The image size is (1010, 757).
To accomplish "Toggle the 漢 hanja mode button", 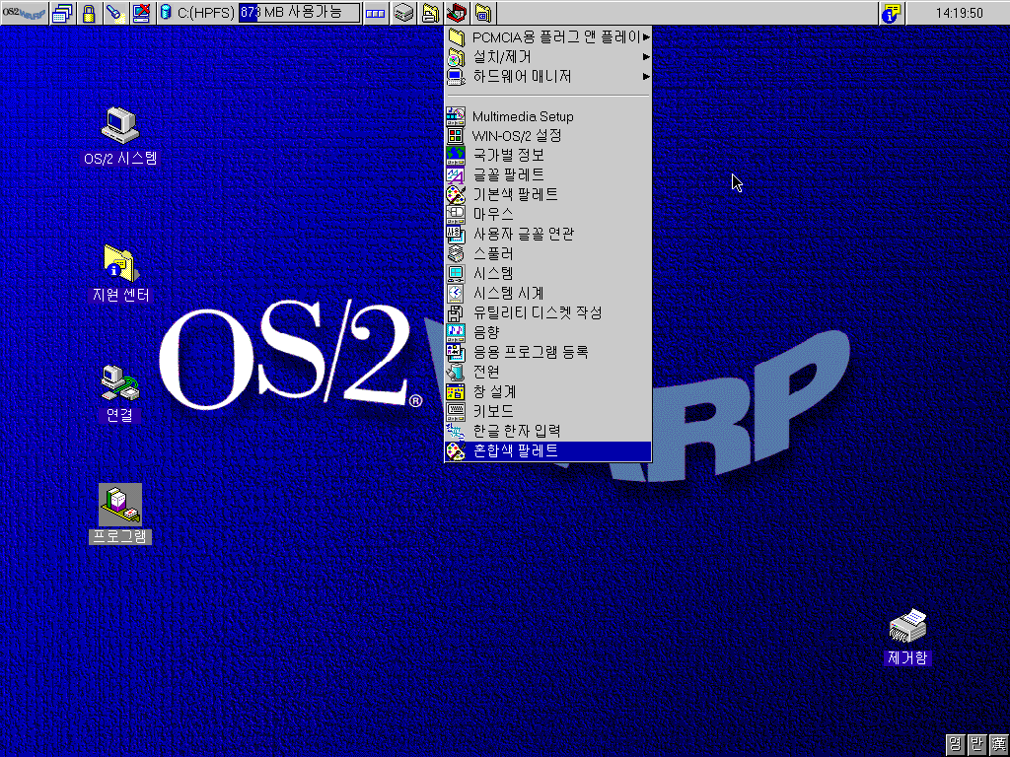I will pos(998,745).
